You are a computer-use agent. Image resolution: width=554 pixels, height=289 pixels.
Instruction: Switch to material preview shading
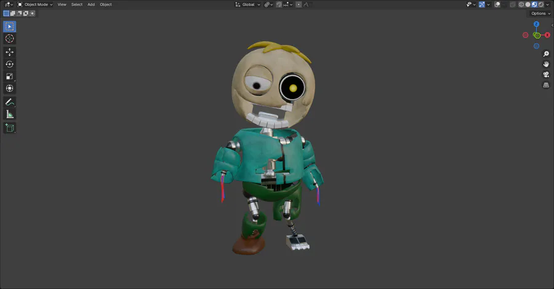click(x=534, y=4)
